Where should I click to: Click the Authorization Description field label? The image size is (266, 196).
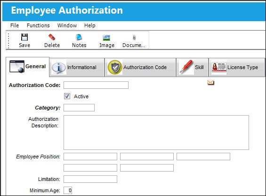coord(43,122)
